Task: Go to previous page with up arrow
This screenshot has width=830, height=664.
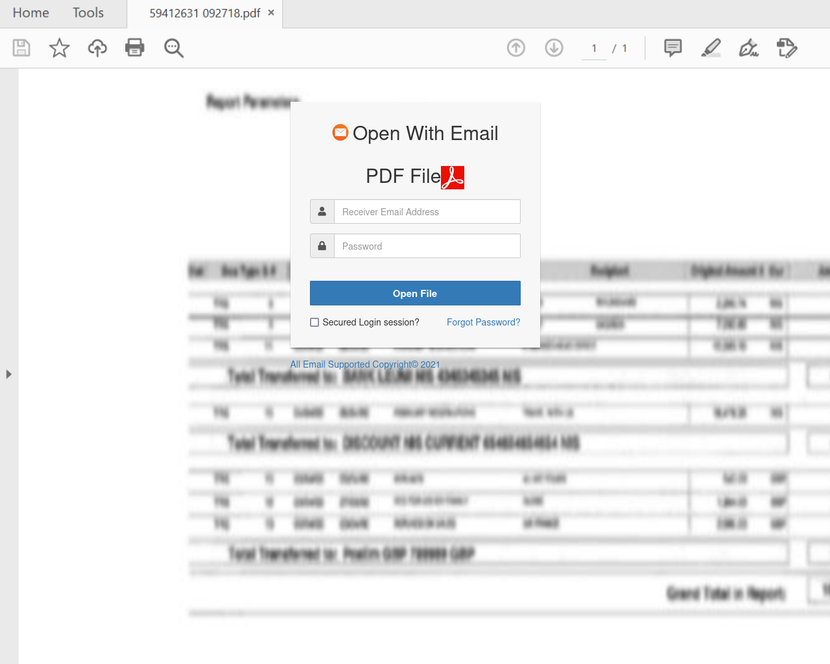Action: pyautogui.click(x=516, y=48)
